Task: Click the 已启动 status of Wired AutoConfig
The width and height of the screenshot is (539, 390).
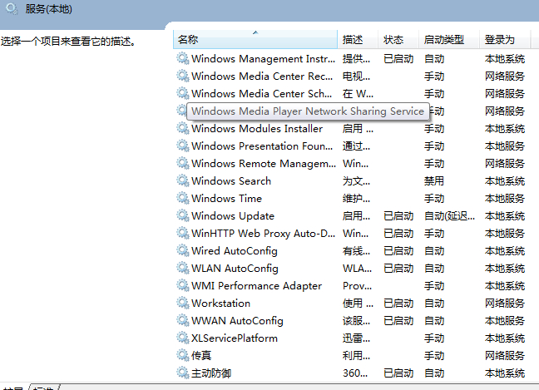Action: (x=398, y=251)
